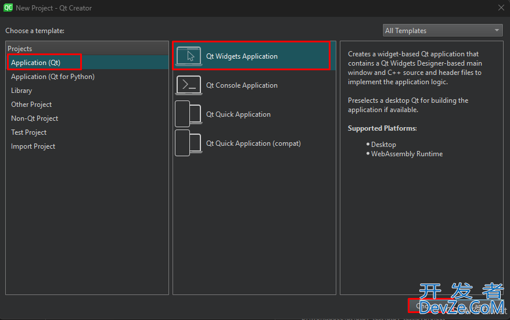Image resolution: width=510 pixels, height=320 pixels.
Task: Select the Qt Console Application terminal icon
Action: [189, 85]
